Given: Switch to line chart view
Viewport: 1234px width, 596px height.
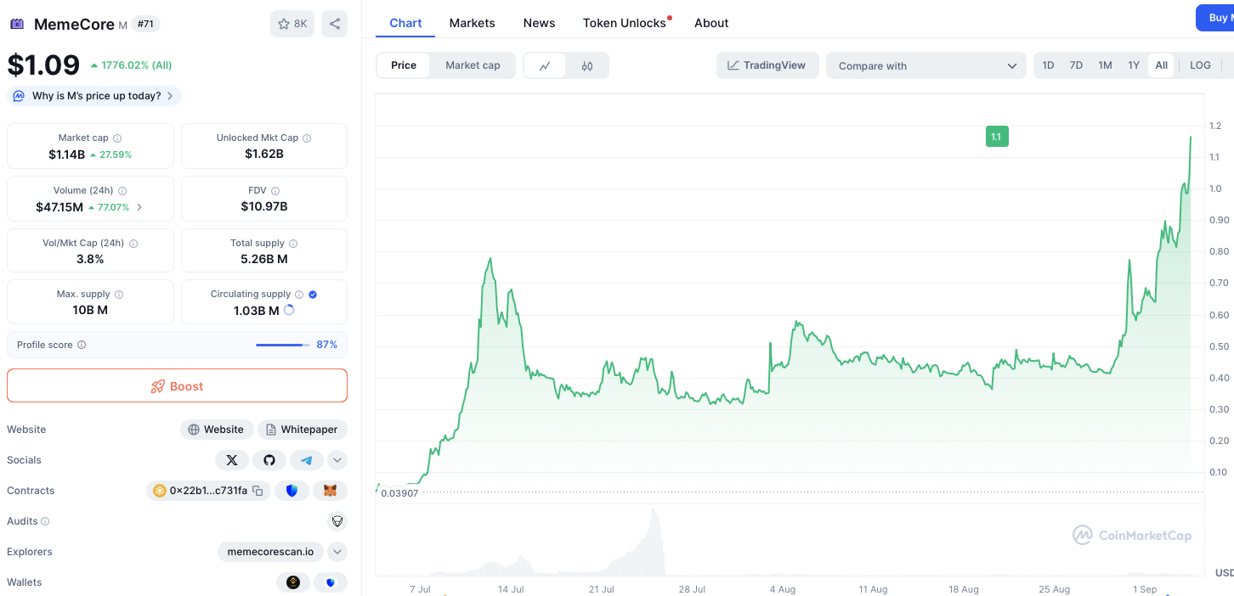Looking at the screenshot, I should click(546, 65).
